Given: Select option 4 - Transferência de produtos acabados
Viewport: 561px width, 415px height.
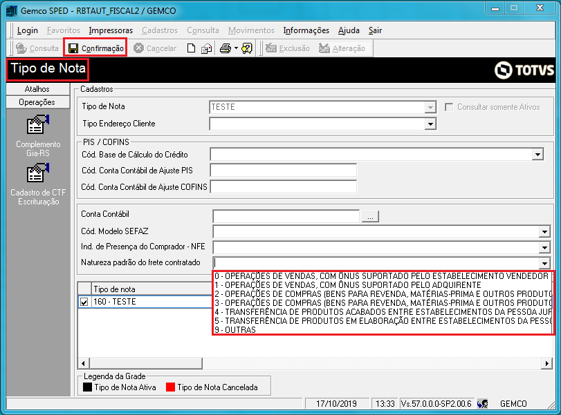Looking at the screenshot, I should click(383, 312).
